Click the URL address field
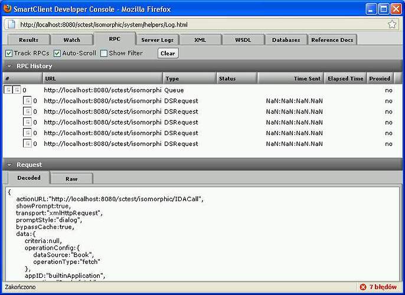This screenshot has height=295, width=405. pyautogui.click(x=203, y=25)
